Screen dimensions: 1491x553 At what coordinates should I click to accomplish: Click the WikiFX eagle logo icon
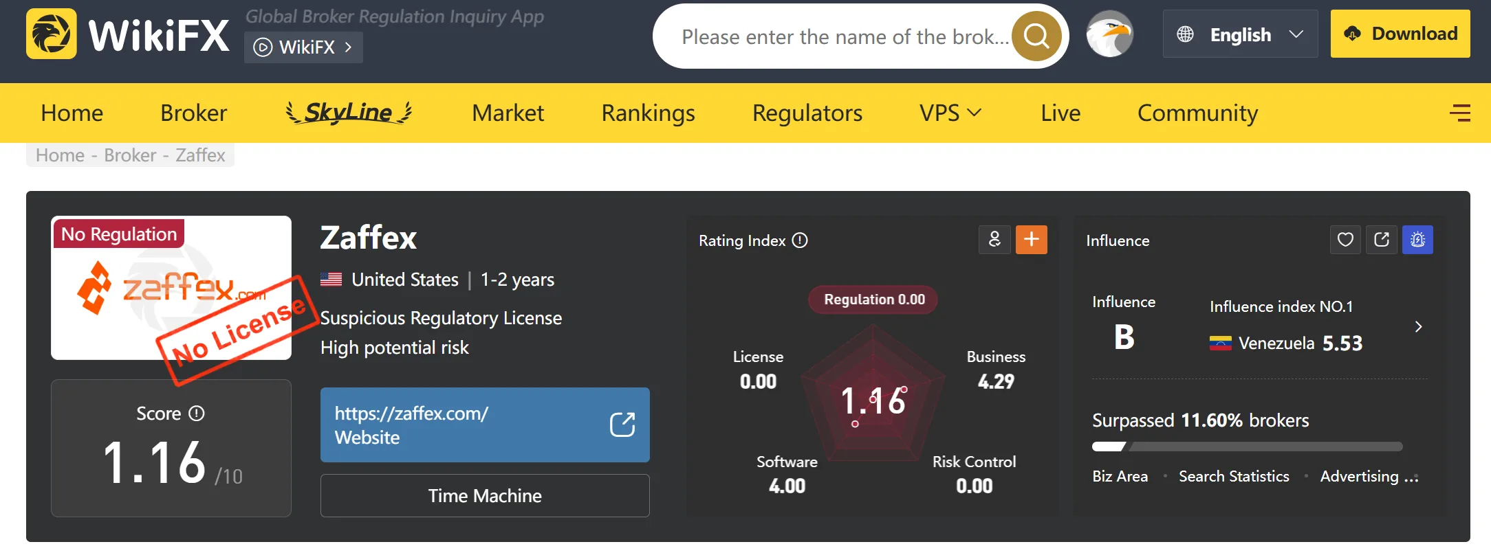coord(52,34)
